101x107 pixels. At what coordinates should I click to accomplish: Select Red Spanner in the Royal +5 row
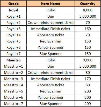pyautogui.click(x=51, y=41)
